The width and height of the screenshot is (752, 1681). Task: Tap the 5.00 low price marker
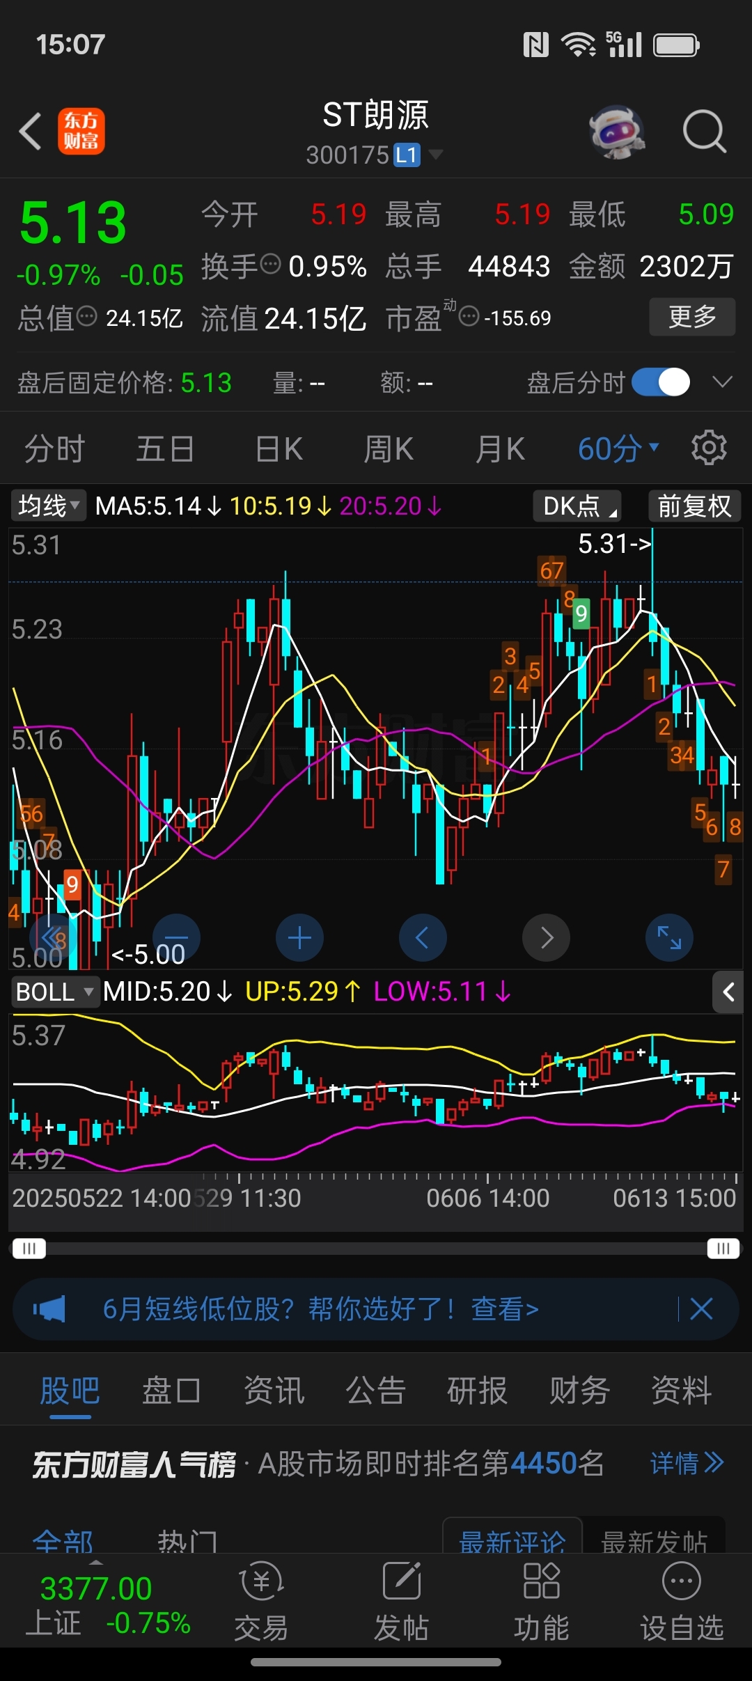[x=148, y=954]
